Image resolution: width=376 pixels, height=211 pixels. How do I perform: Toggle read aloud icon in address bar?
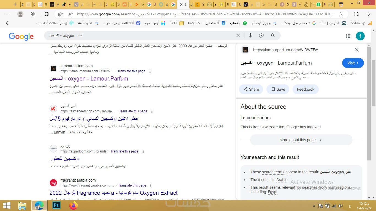(x=70, y=14)
